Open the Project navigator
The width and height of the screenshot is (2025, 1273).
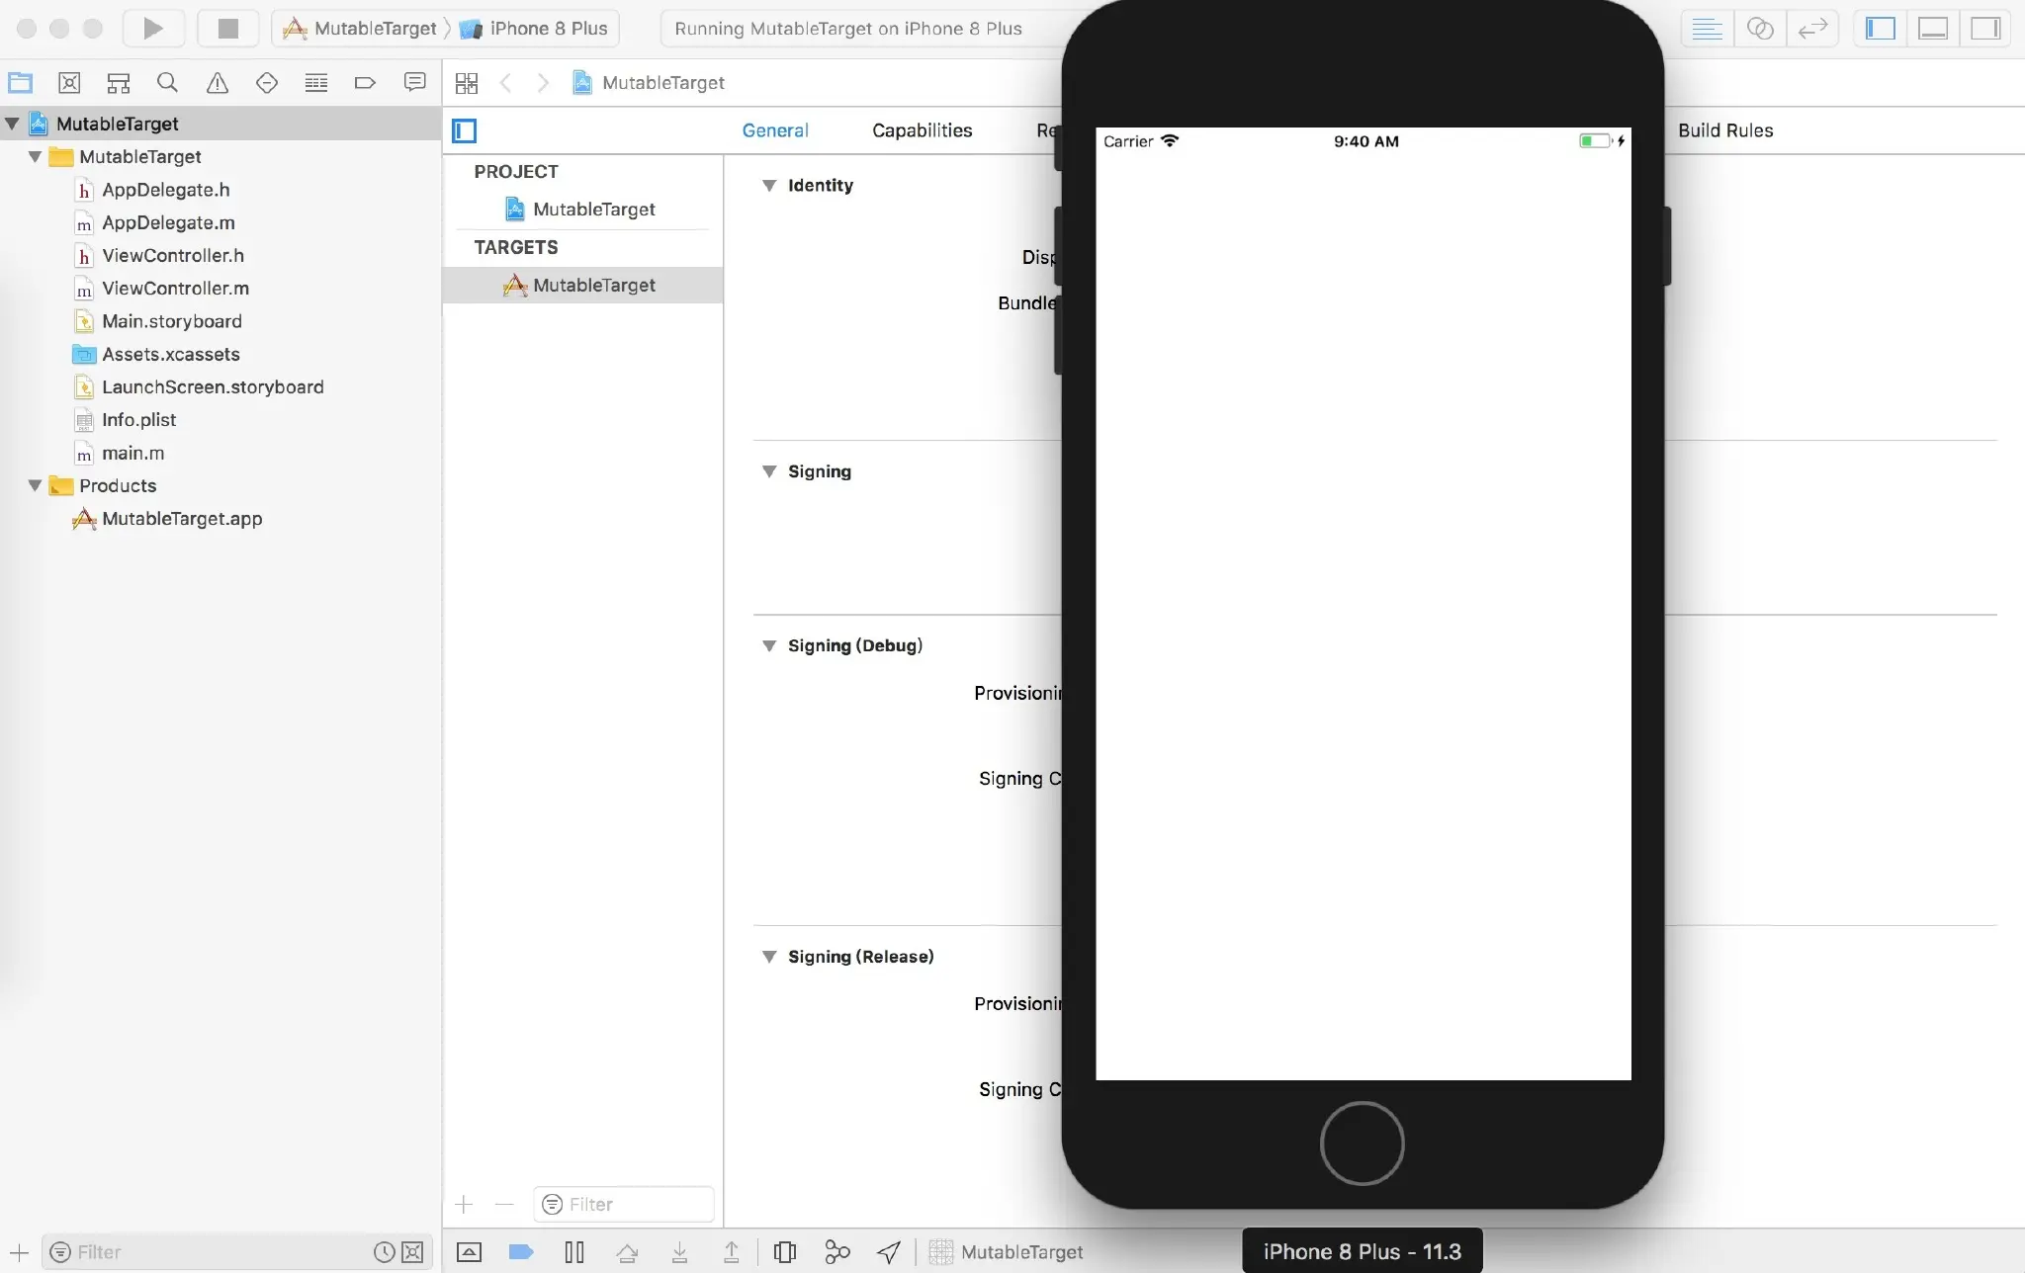tap(20, 83)
